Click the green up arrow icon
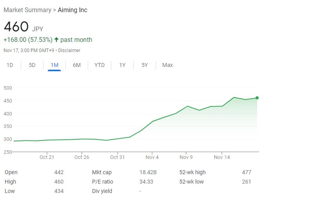The width and height of the screenshot is (321, 200). pos(56,40)
